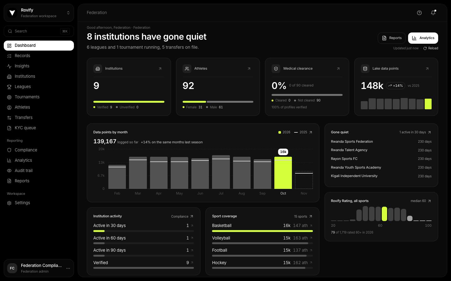Open Medical clearance card arrow icon
This screenshot has height=281, width=451.
click(338, 69)
